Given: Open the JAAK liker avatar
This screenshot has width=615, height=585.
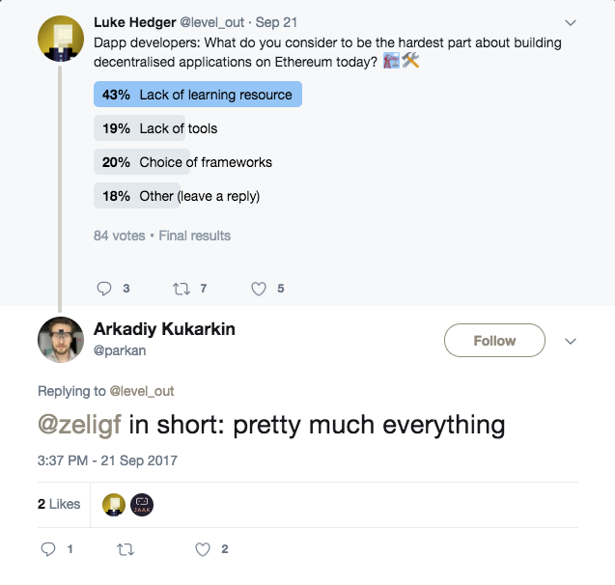Looking at the screenshot, I should (x=142, y=505).
